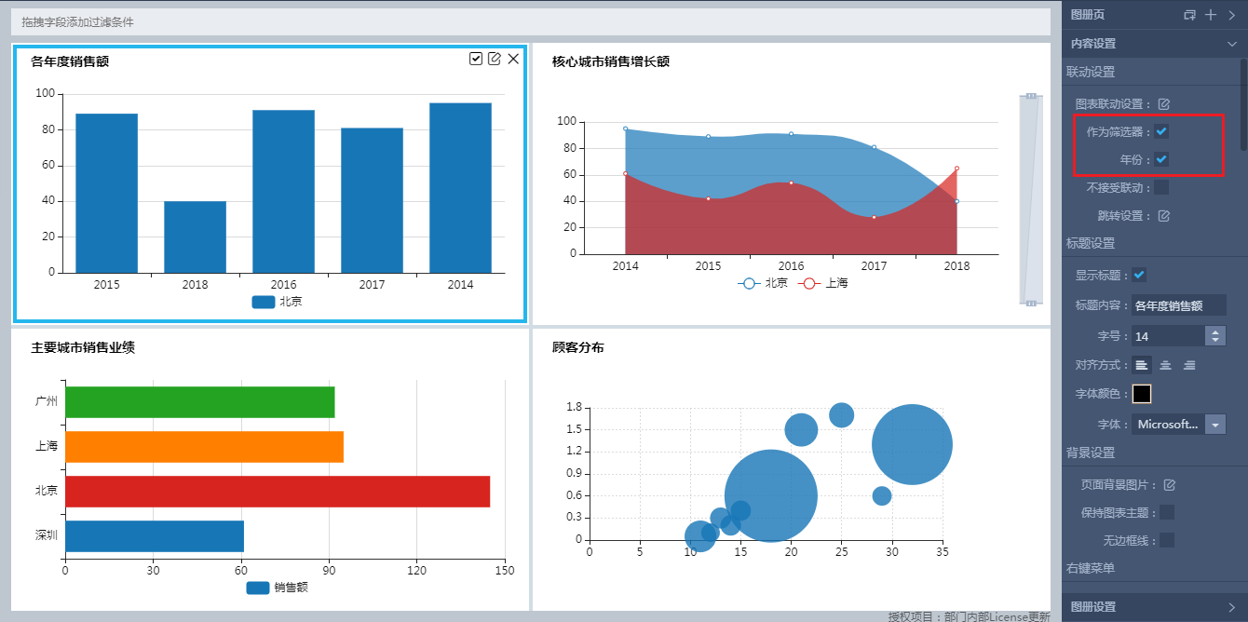Select right alignment icon
This screenshot has height=622, width=1248.
pyautogui.click(x=1189, y=365)
